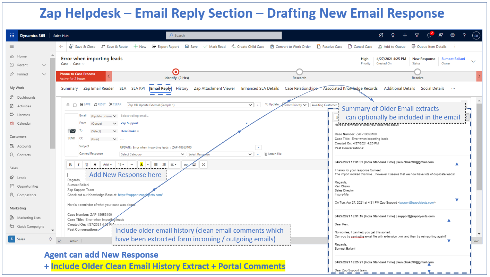Click the Select trailing email field
The width and height of the screenshot is (490, 277).
[x=135, y=116]
